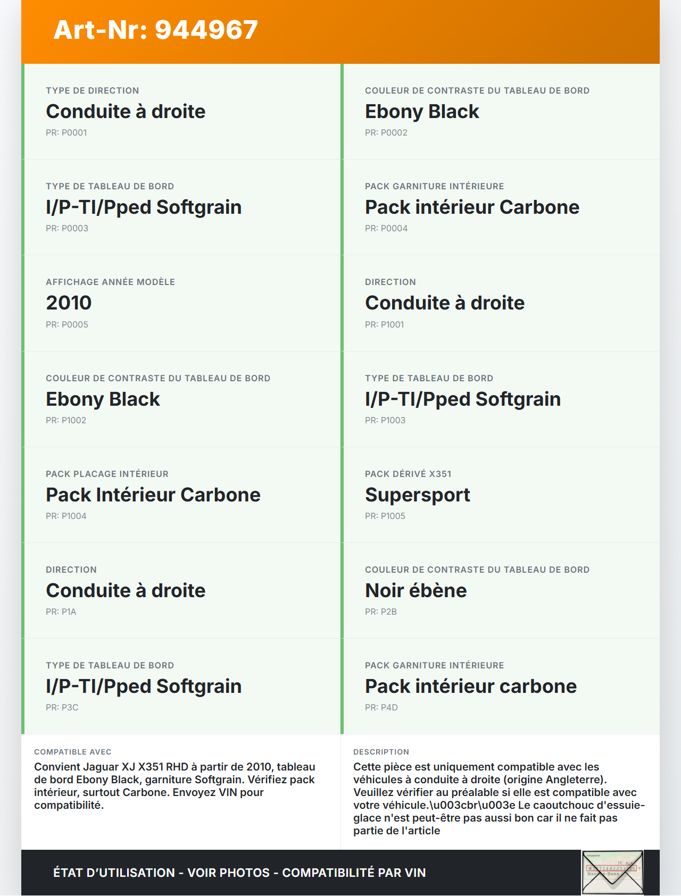Viewport: 681px width, 896px height.
Task: Click the Softgrain card with PR P1003
Action: coord(500,399)
